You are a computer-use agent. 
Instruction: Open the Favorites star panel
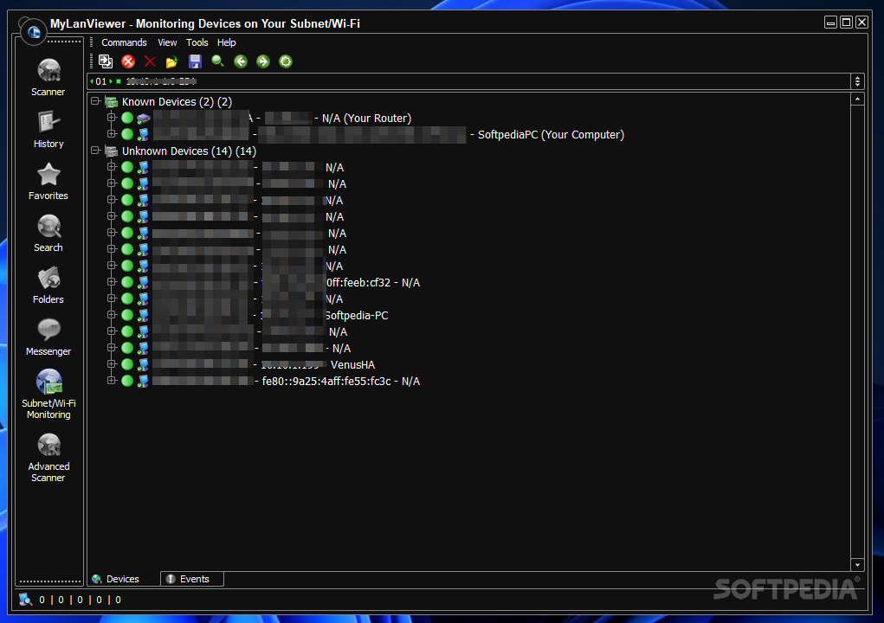(x=48, y=182)
